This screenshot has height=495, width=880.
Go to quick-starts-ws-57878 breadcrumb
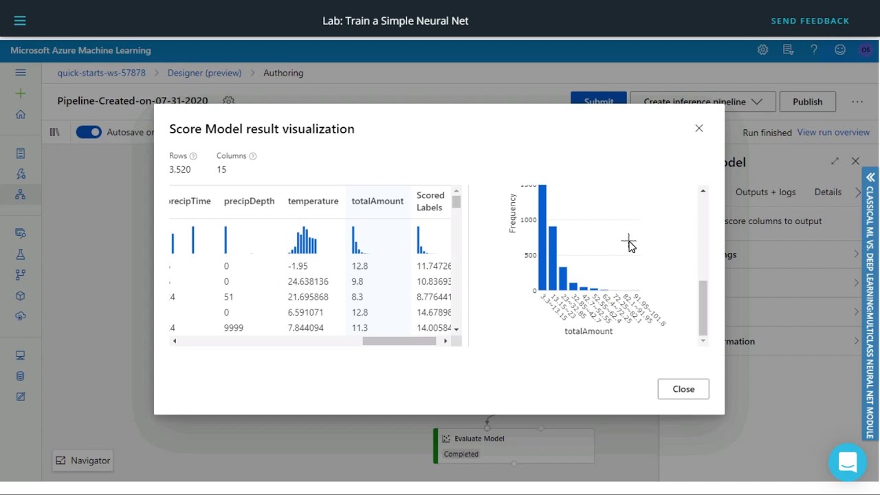coord(102,73)
